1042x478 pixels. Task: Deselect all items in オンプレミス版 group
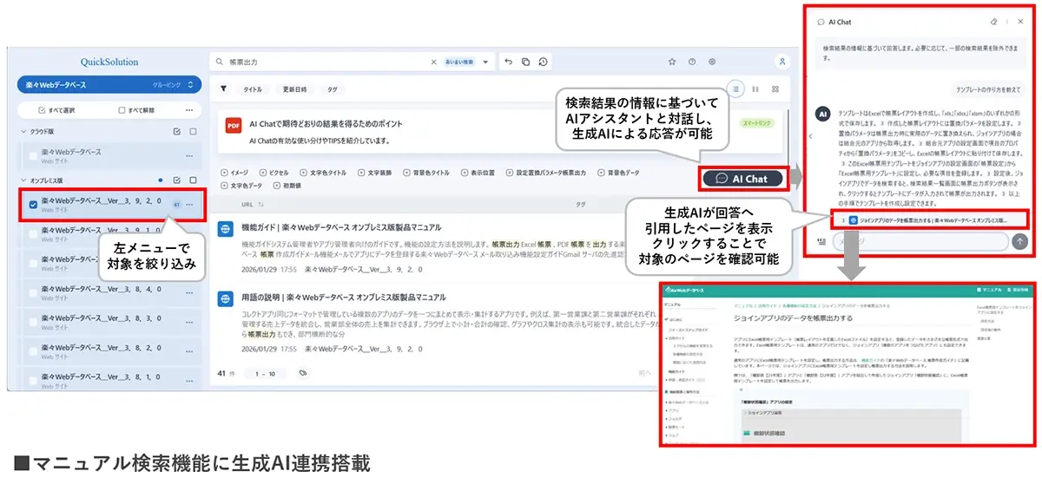point(191,180)
